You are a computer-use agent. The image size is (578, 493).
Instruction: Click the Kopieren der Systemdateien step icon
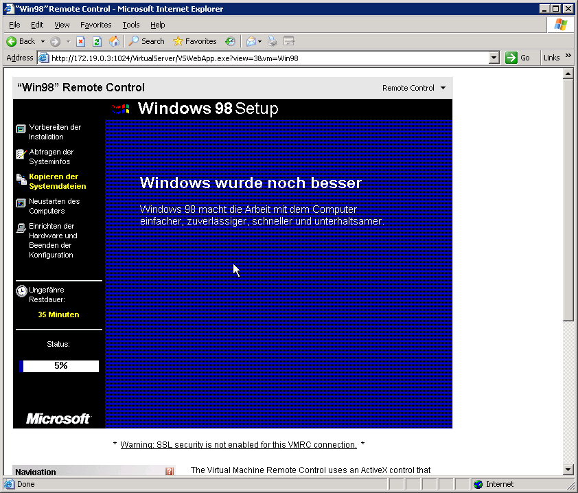(21, 179)
